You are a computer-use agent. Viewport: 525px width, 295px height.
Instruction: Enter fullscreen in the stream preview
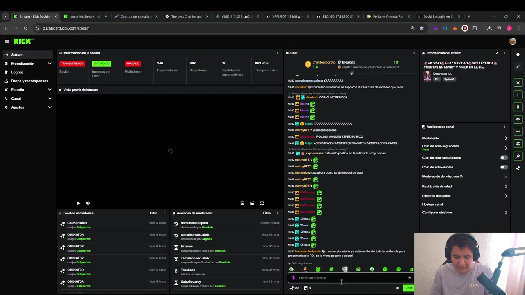click(x=262, y=203)
